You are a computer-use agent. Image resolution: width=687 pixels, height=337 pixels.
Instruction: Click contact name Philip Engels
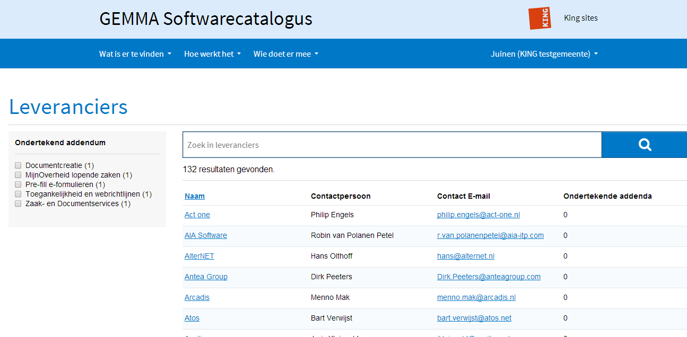332,215
